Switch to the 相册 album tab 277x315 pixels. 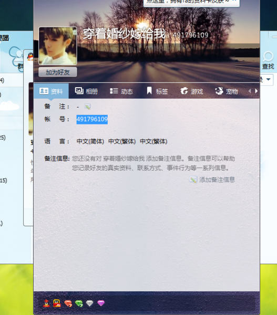coord(86,91)
